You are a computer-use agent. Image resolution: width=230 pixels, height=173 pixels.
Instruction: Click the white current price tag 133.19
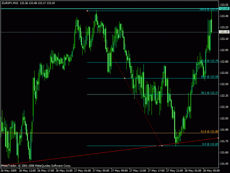[224, 32]
